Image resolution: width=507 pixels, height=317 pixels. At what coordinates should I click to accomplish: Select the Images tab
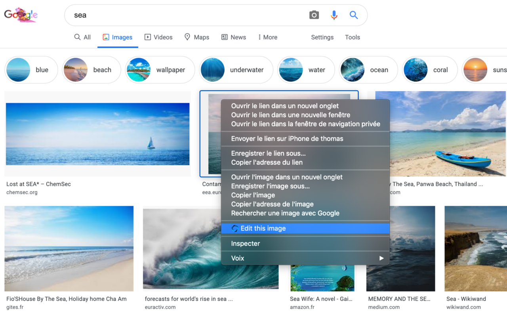click(118, 37)
